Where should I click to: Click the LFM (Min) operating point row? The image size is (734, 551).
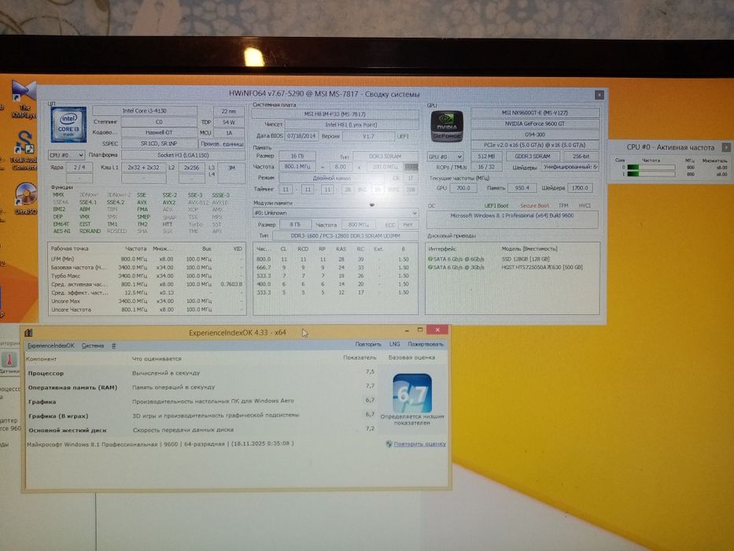[147, 259]
